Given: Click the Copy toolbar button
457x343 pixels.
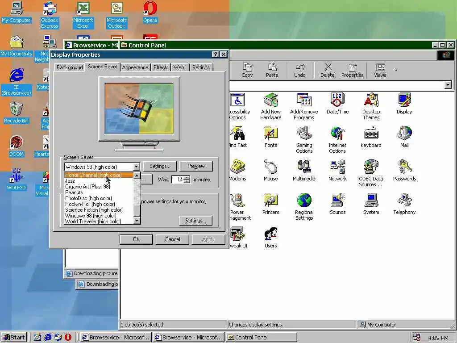Looking at the screenshot, I should [247, 70].
